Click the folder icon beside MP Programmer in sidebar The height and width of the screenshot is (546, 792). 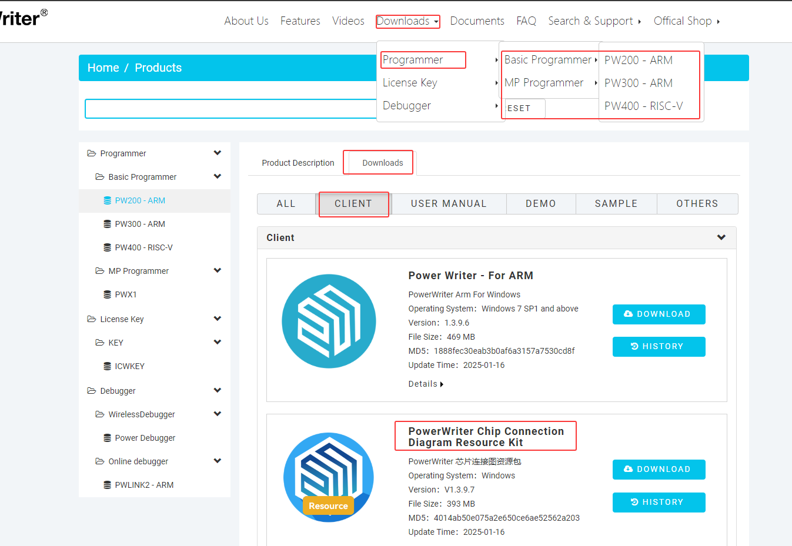(100, 271)
